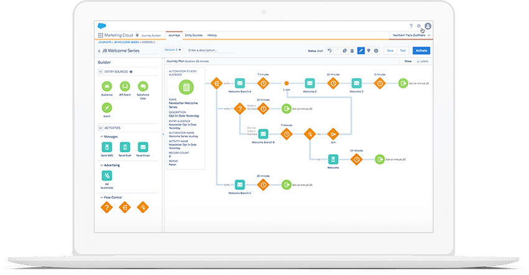Open the app launcher grid icon

tap(101, 35)
